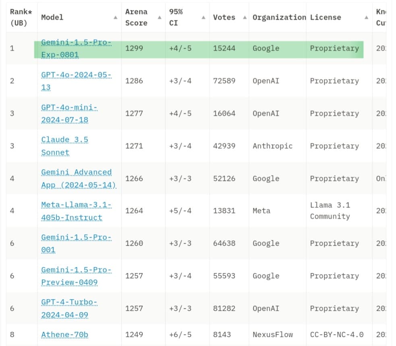The width and height of the screenshot is (396, 346).
Task: Click the NexusFlow organization cell
Action: click(x=272, y=334)
